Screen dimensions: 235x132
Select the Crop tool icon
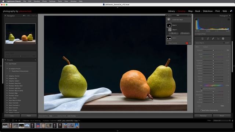pos(208,38)
